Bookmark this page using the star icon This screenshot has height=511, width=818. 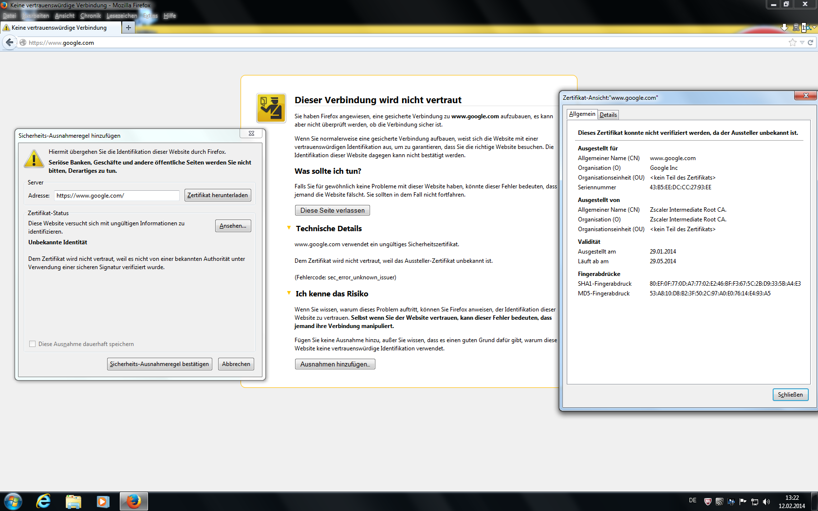[792, 42]
